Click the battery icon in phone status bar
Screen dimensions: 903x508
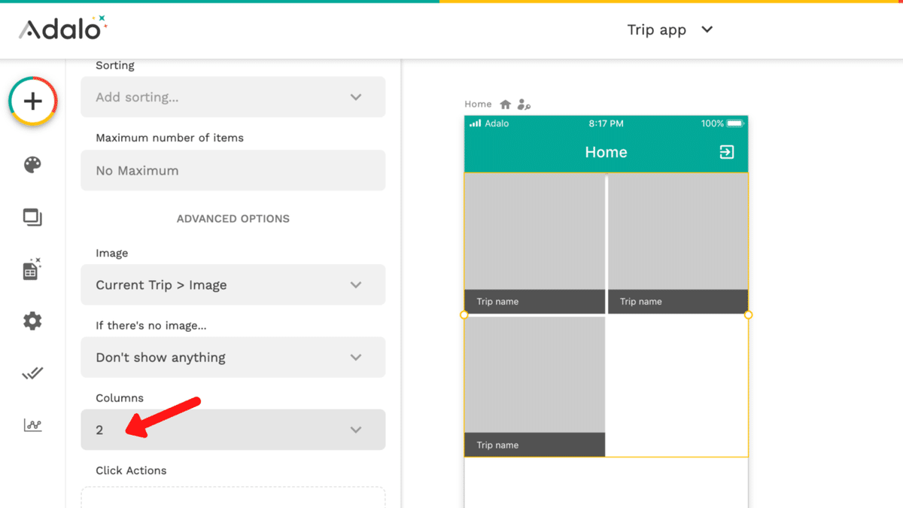click(735, 123)
